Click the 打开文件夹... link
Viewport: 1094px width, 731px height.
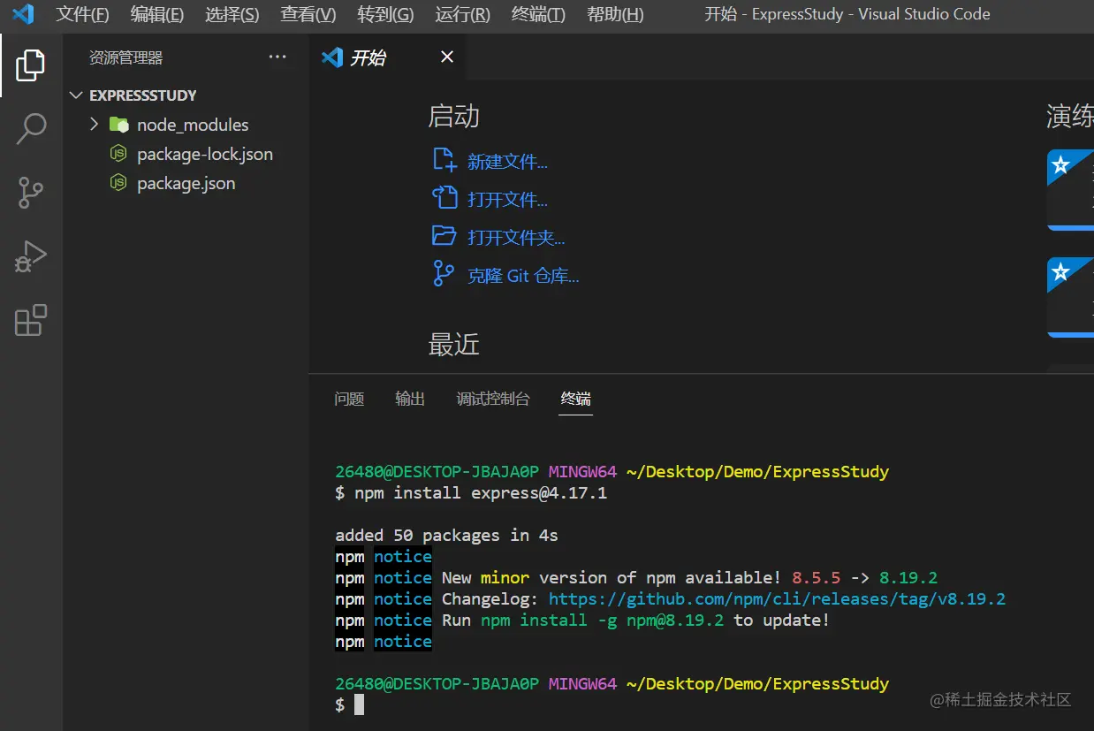point(516,238)
